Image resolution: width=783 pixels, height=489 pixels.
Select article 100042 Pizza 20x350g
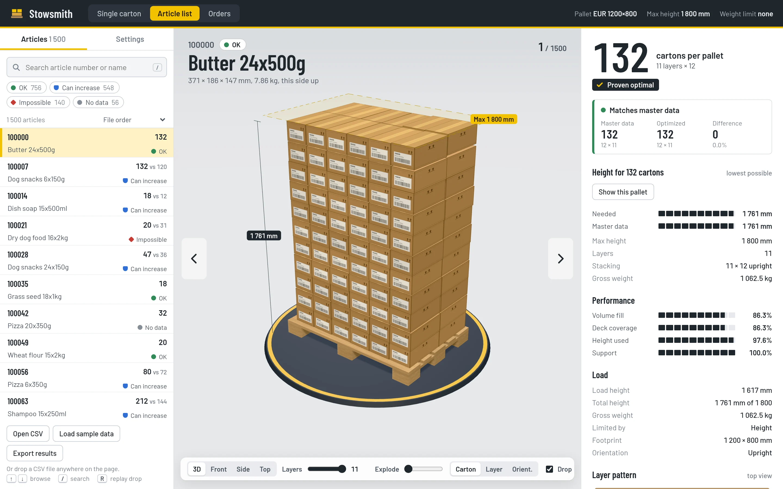(87, 319)
